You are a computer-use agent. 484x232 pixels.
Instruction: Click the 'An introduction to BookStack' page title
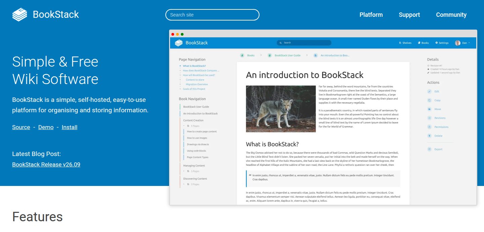tap(305, 75)
